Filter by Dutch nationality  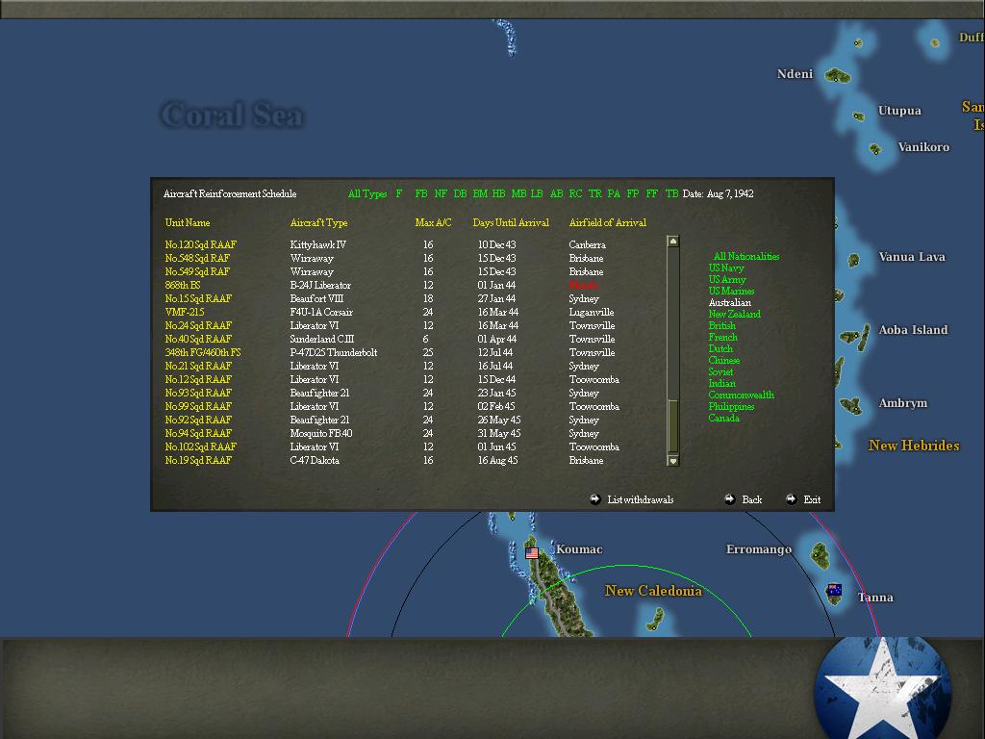pyautogui.click(x=720, y=348)
